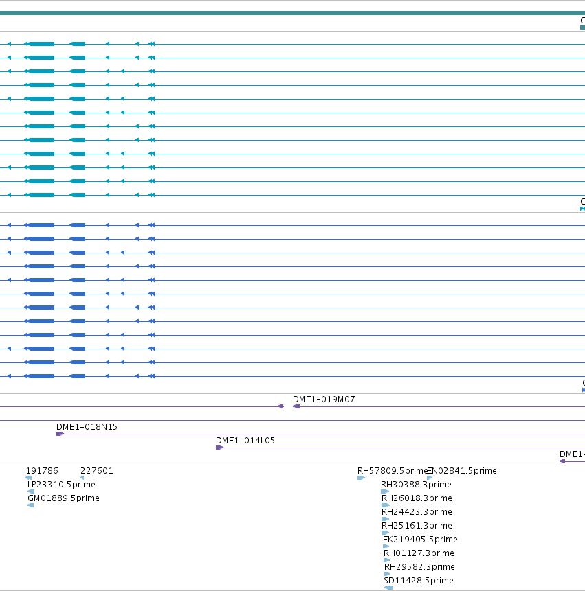Click the EST glyph below RH25161.3prime
Viewport: 585px width, 591px height.
tap(386, 533)
